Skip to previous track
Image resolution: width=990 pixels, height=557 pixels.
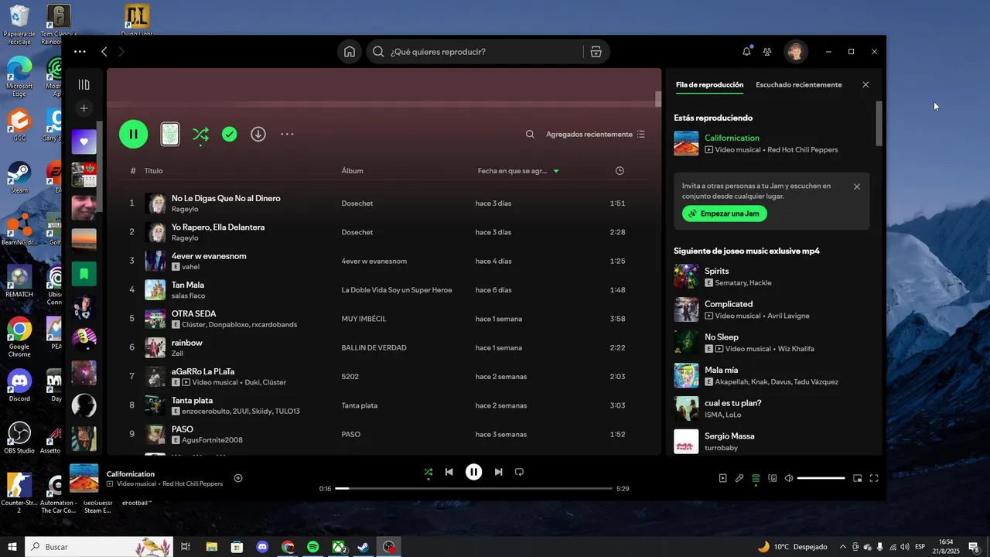449,472
